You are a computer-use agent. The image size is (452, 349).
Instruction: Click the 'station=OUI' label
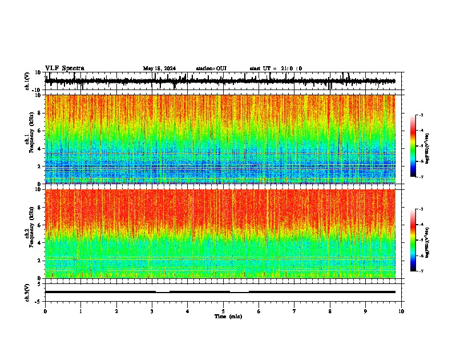click(x=211, y=68)
